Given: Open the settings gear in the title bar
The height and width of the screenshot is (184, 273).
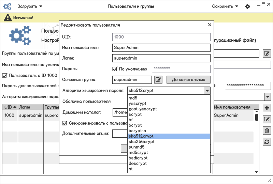Looking at the screenshot, I should [248, 6].
